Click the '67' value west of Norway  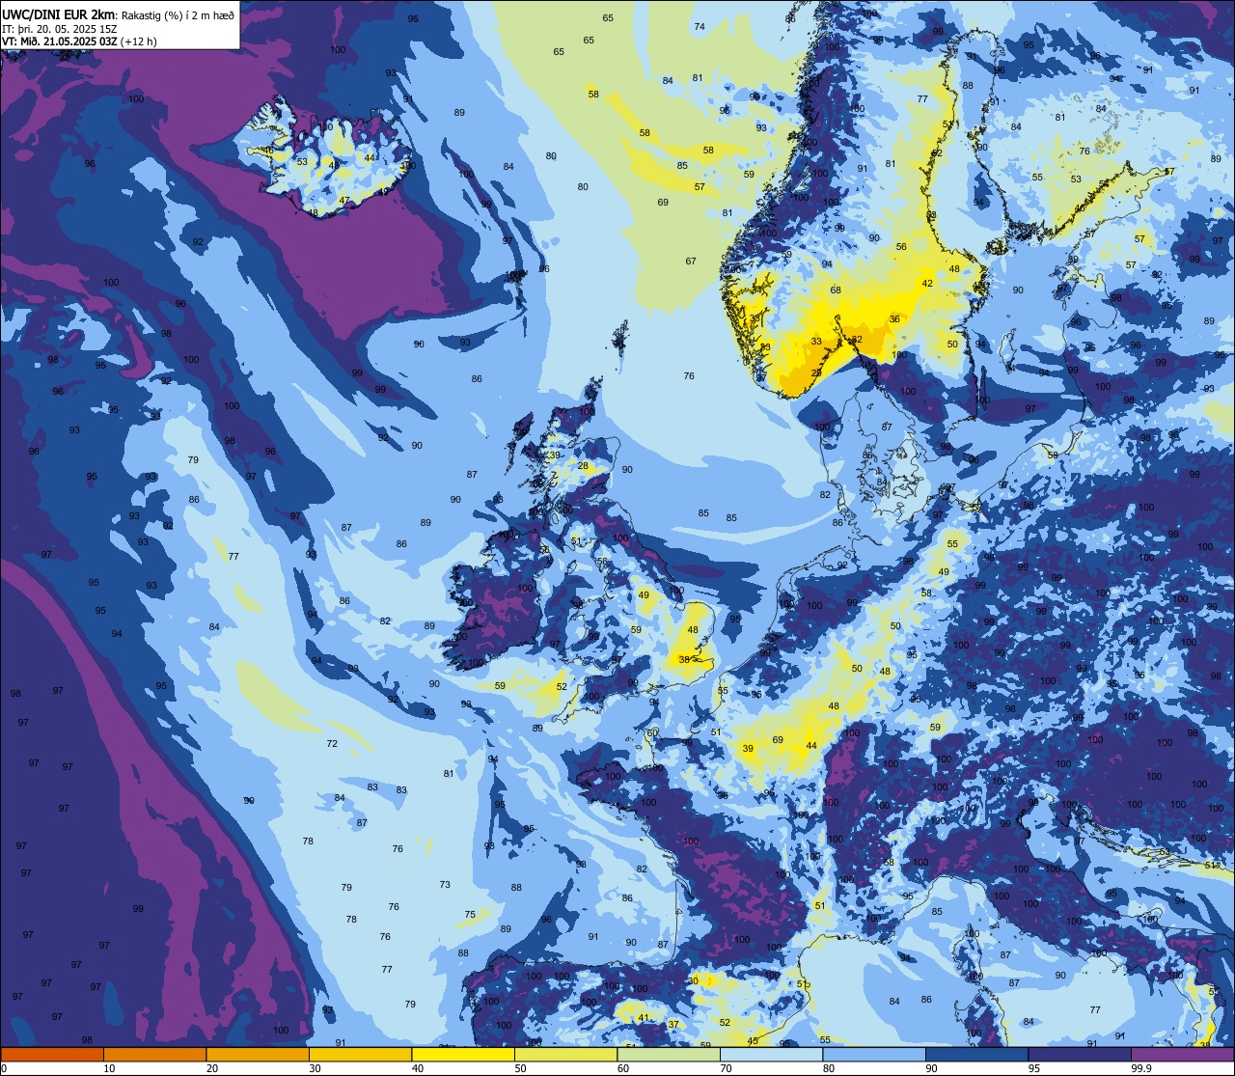(x=691, y=262)
